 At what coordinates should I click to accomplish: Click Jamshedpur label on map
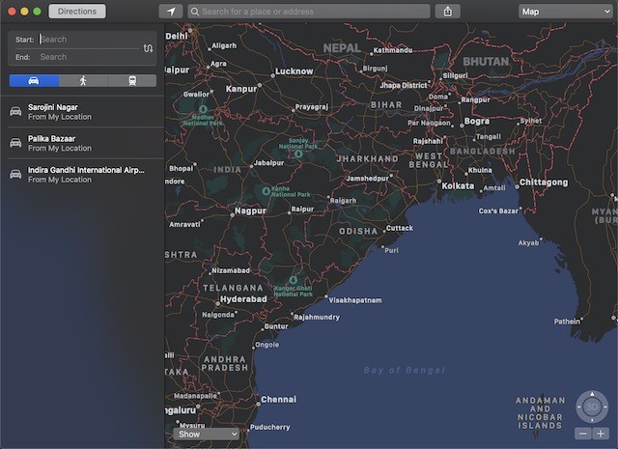(x=367, y=179)
